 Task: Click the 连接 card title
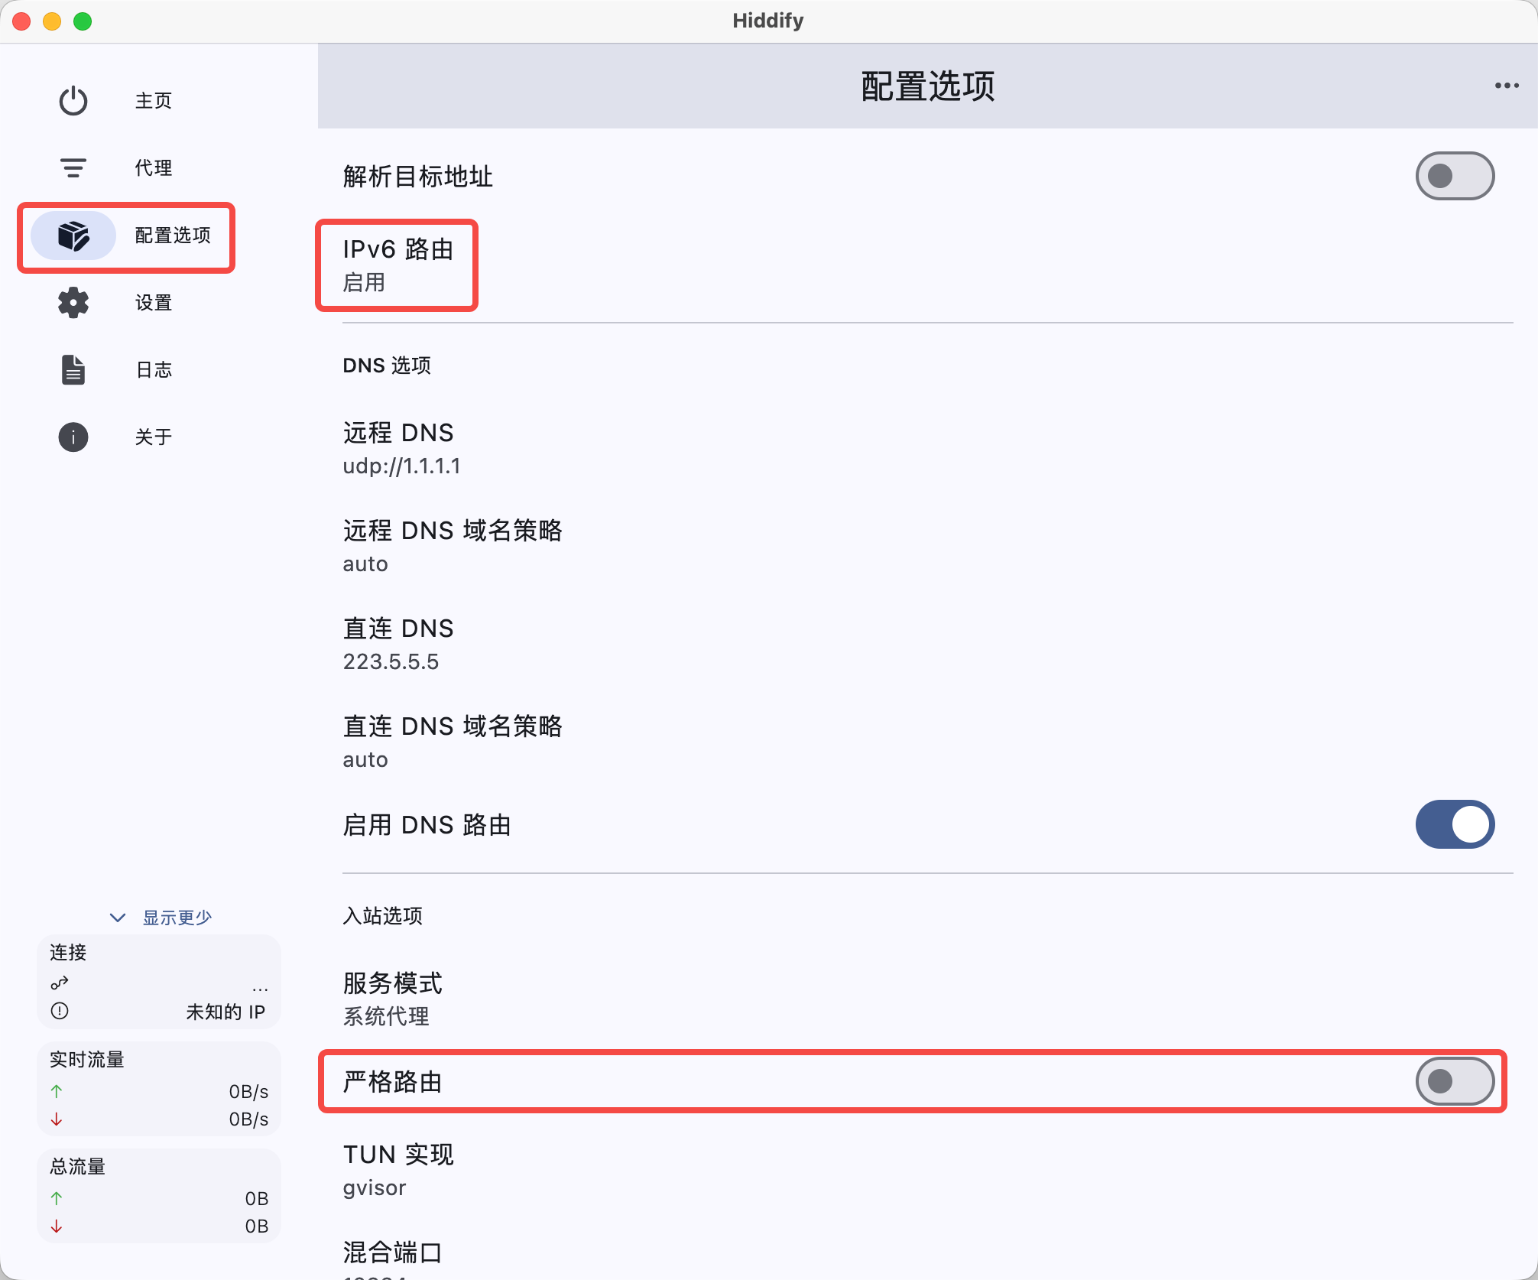pyautogui.click(x=68, y=952)
